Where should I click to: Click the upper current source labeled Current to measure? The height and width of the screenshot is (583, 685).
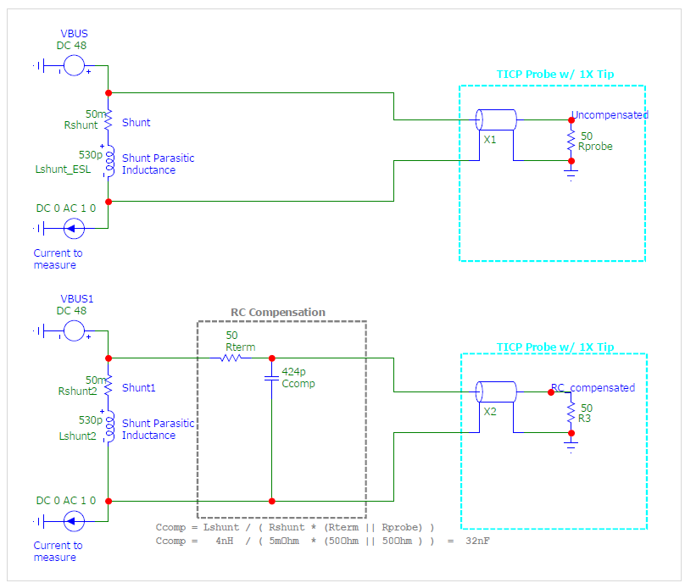pos(74,229)
